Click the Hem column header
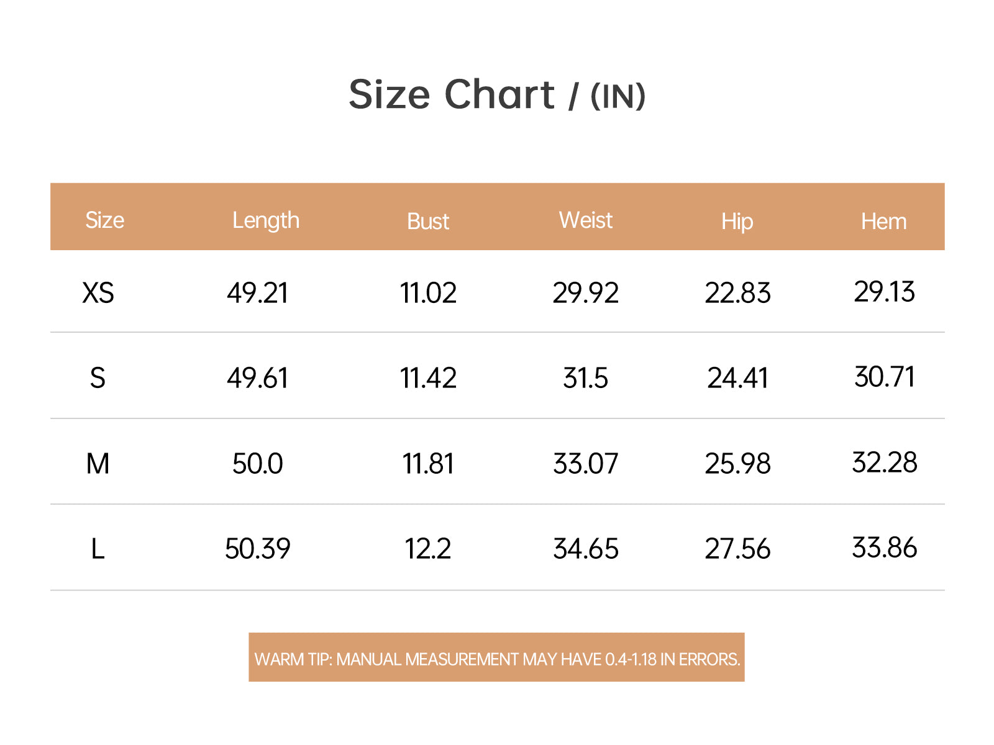Image resolution: width=994 pixels, height=745 pixels. [x=883, y=222]
